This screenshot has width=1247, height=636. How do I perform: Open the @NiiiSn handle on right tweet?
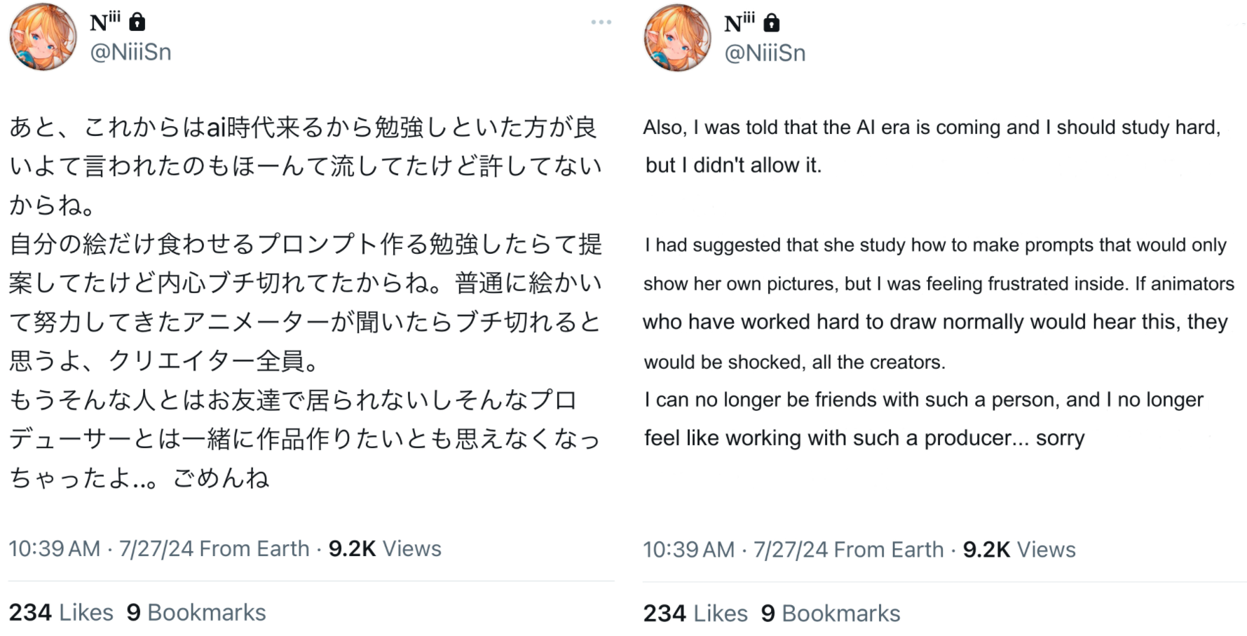[765, 53]
